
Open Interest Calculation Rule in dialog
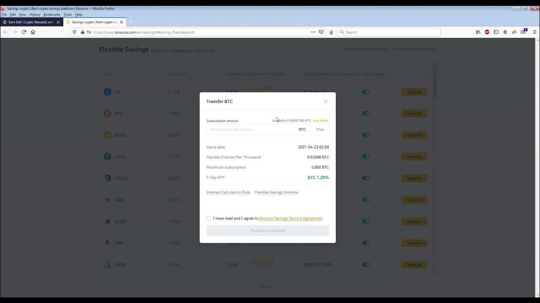click(228, 192)
